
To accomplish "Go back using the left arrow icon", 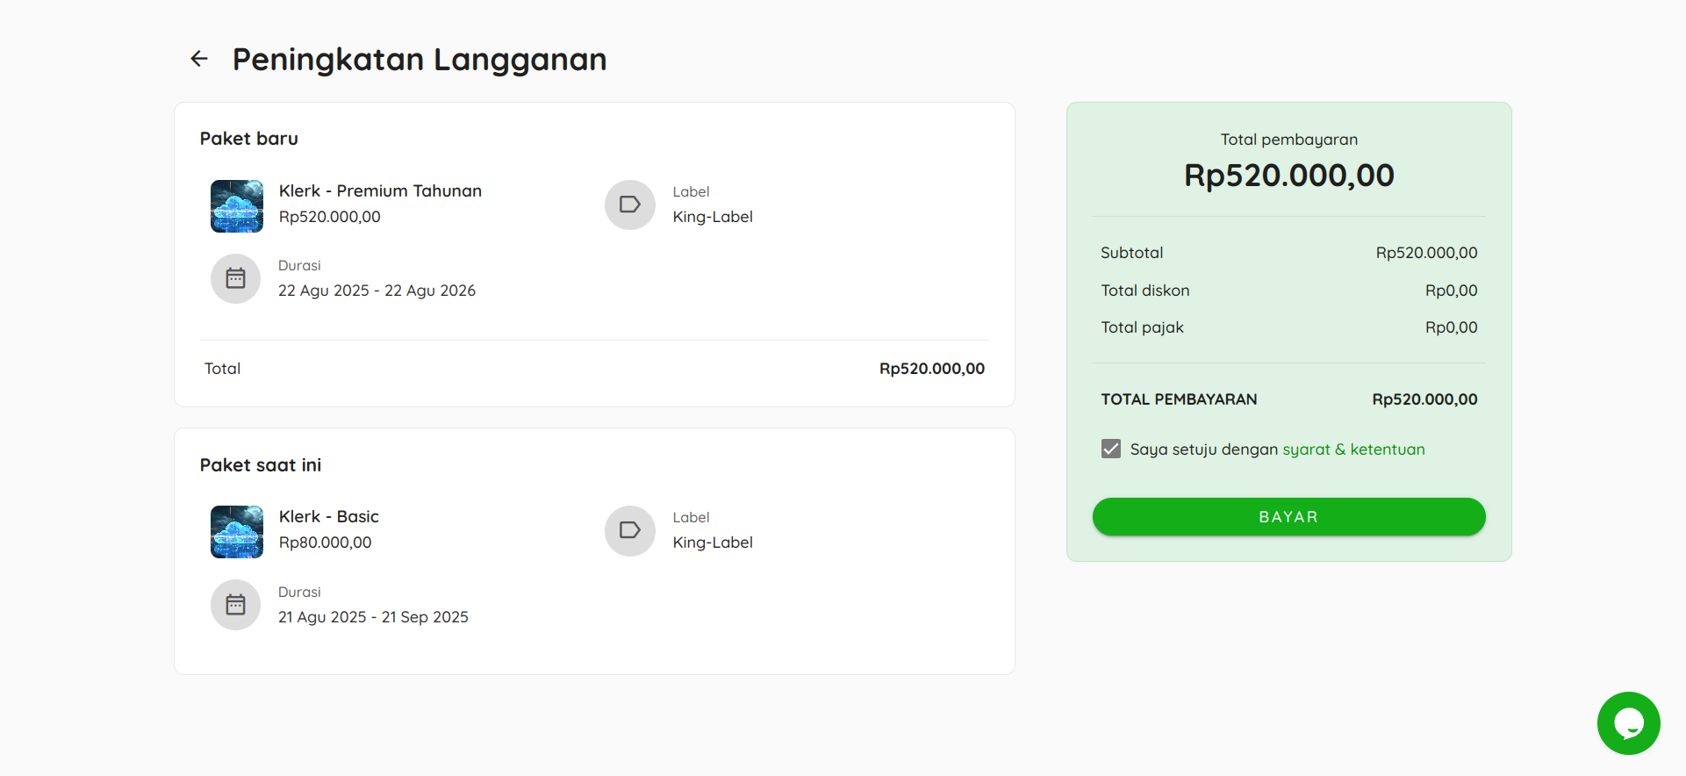I will [x=199, y=59].
